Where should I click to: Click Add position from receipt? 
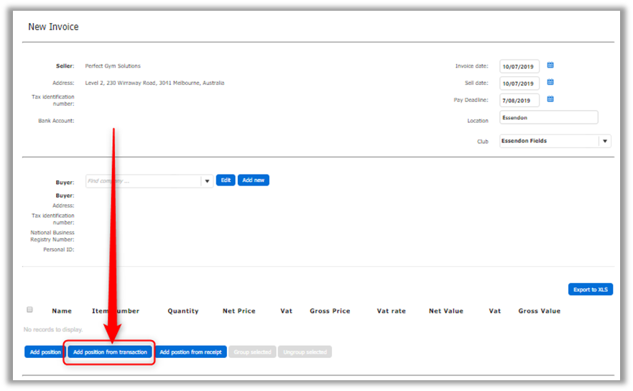point(190,352)
